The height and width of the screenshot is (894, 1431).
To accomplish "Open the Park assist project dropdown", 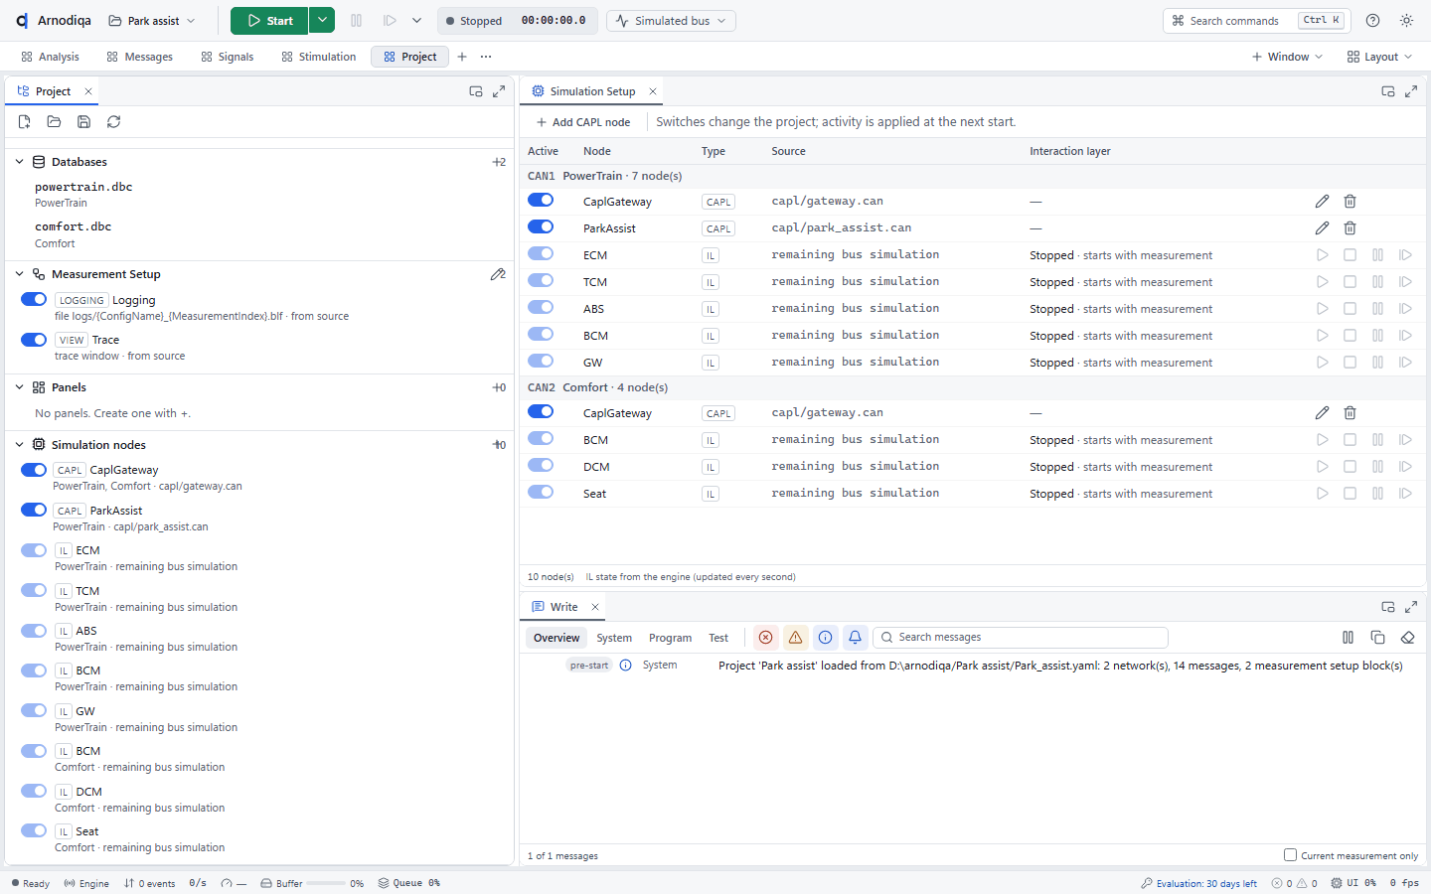I will point(152,21).
